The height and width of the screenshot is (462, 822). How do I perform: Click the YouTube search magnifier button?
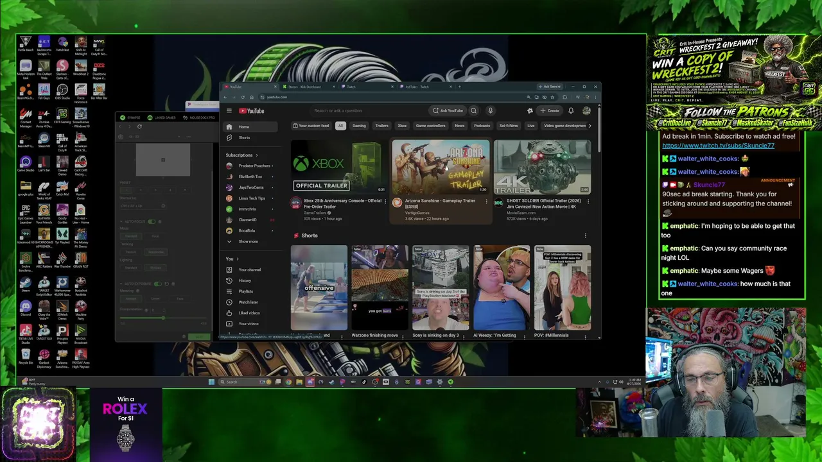click(473, 110)
